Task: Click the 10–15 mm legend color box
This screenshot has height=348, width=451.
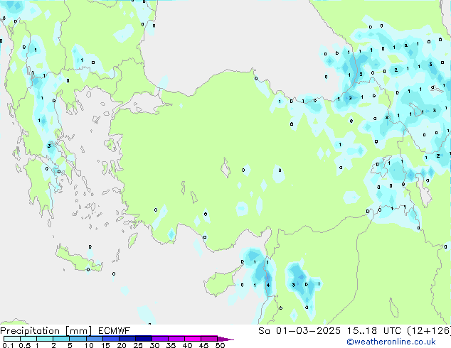Action: coord(94,339)
